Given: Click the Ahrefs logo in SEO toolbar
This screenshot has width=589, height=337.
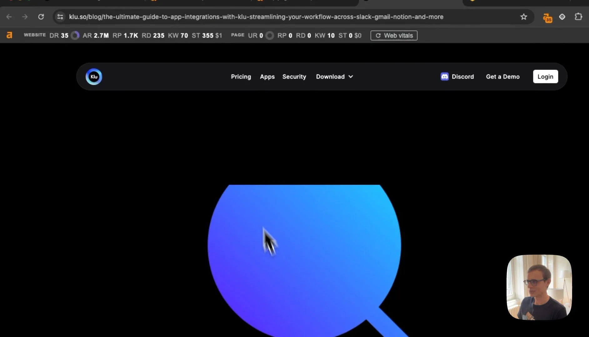Looking at the screenshot, I should tap(9, 35).
